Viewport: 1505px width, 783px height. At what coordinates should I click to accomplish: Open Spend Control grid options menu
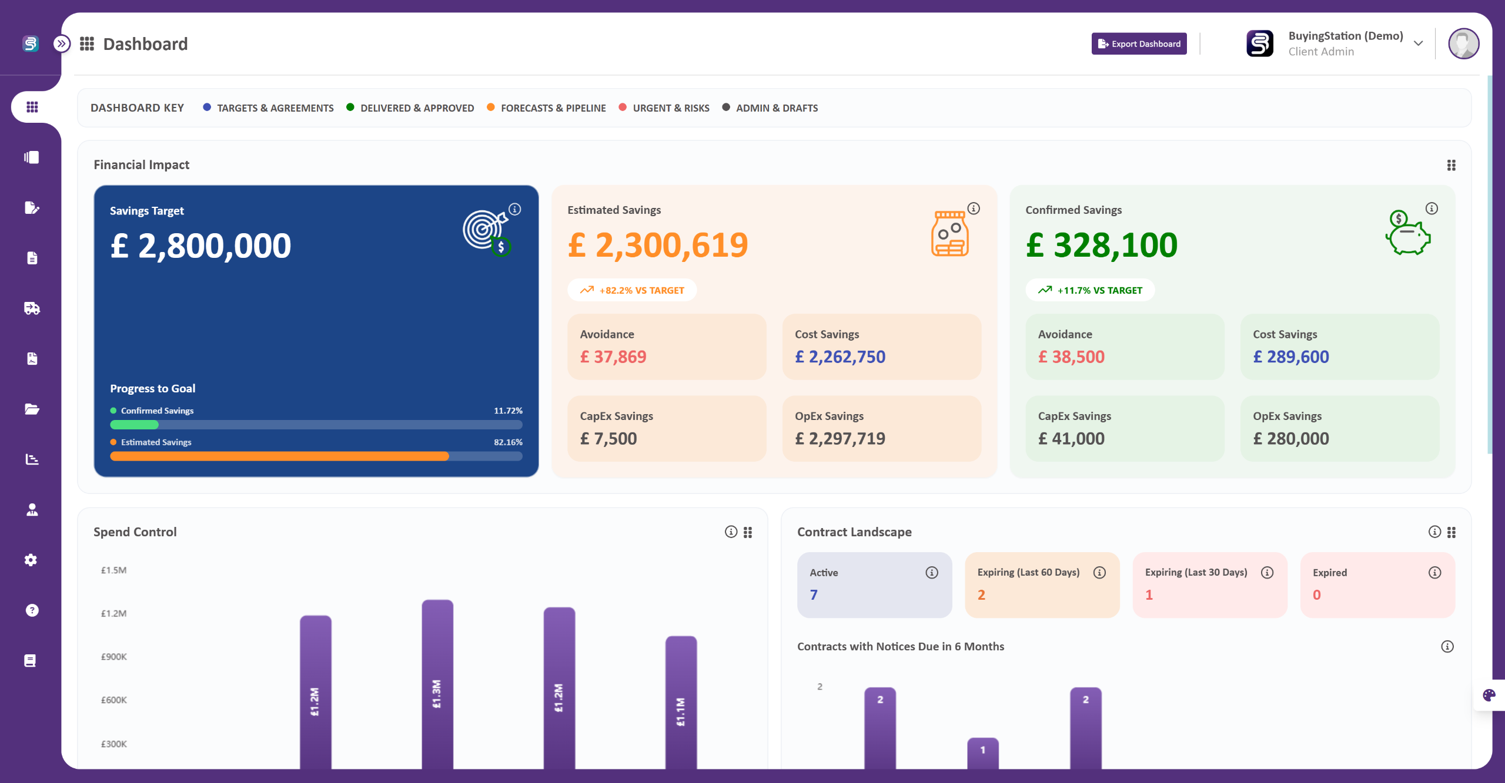[748, 532]
